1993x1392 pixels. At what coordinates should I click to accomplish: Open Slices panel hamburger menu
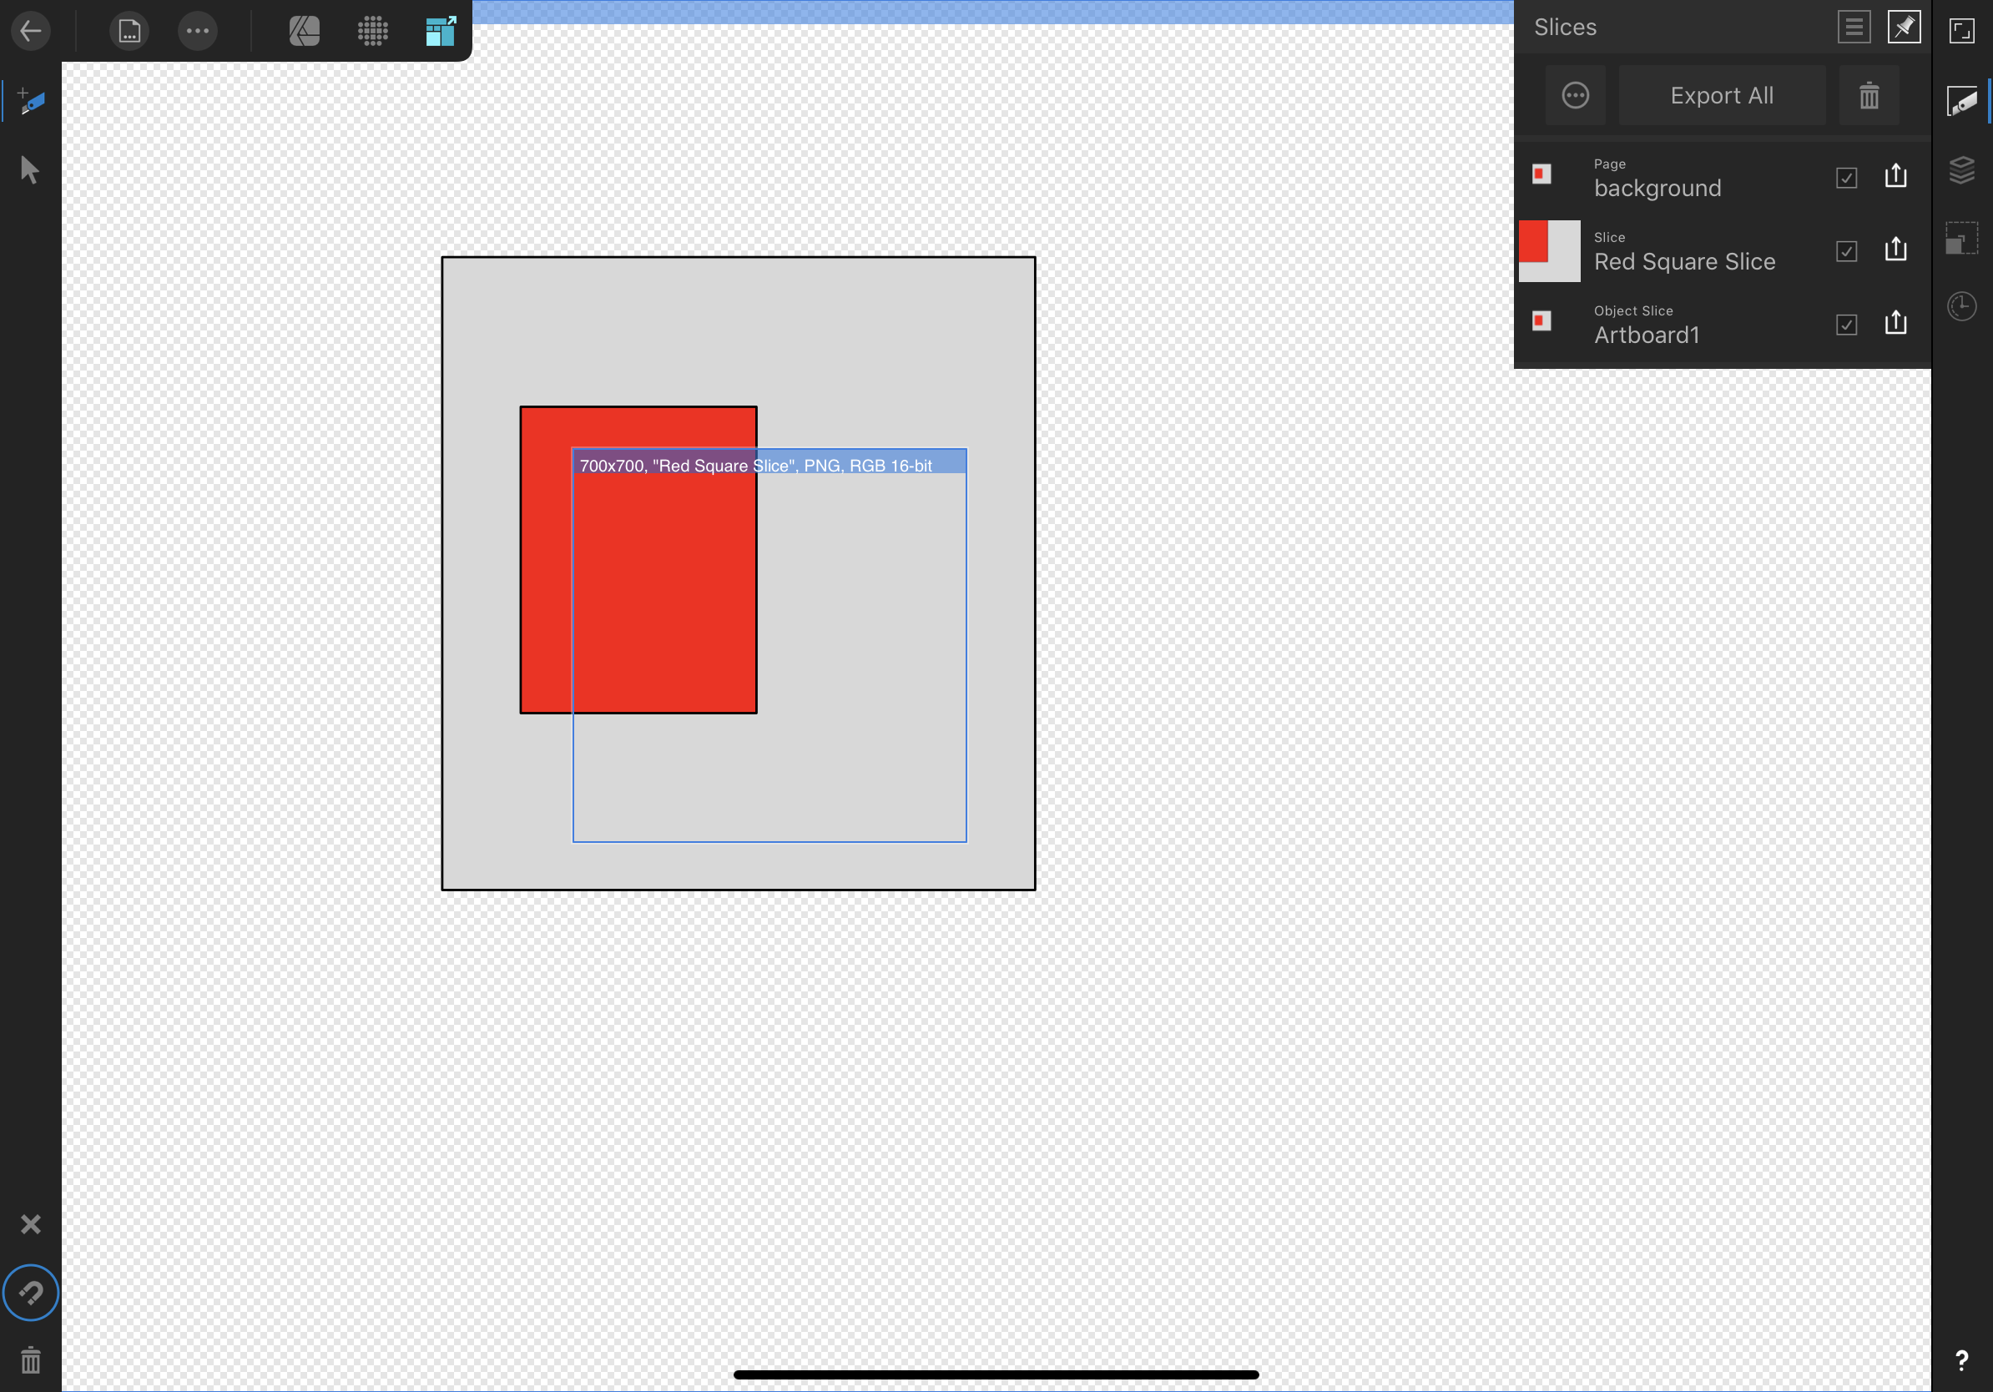coord(1854,27)
